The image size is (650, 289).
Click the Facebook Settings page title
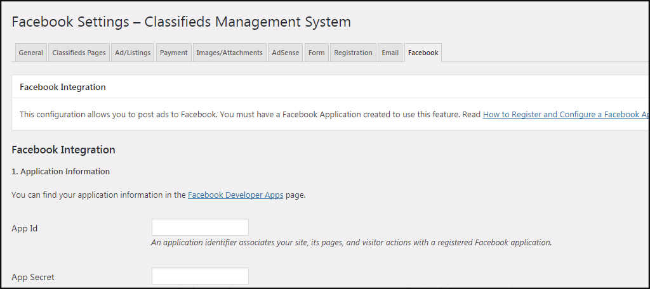click(x=181, y=22)
